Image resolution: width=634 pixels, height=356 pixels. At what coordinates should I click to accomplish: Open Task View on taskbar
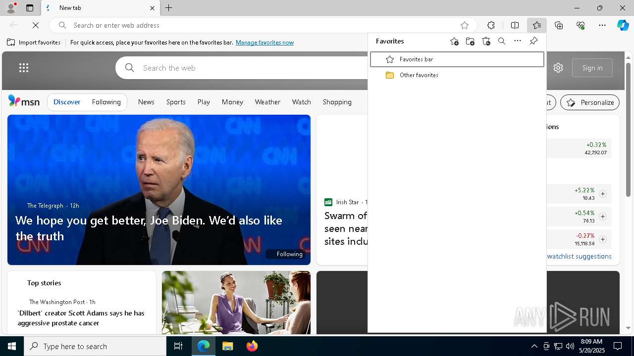[x=178, y=346]
